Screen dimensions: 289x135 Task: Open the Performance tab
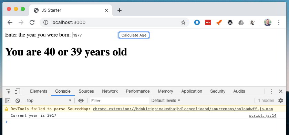pyautogui.click(x=138, y=91)
